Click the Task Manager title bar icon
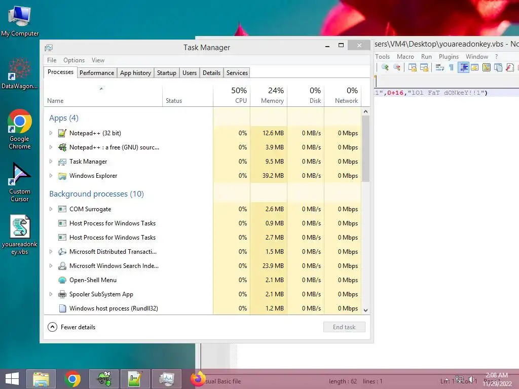Screen dimensions: 519x389 (49, 48)
